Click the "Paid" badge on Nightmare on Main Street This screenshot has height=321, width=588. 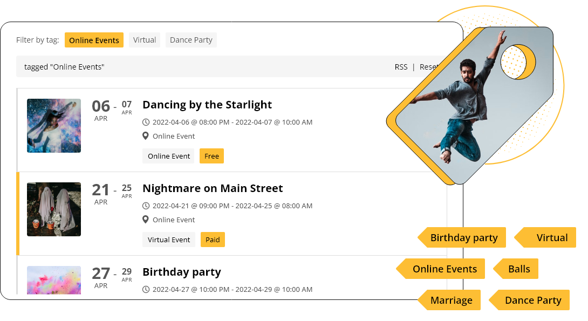pos(213,240)
